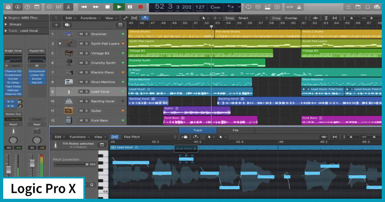
Task: Expand the Track Lead Vocal inspector section
Action: point(6,31)
